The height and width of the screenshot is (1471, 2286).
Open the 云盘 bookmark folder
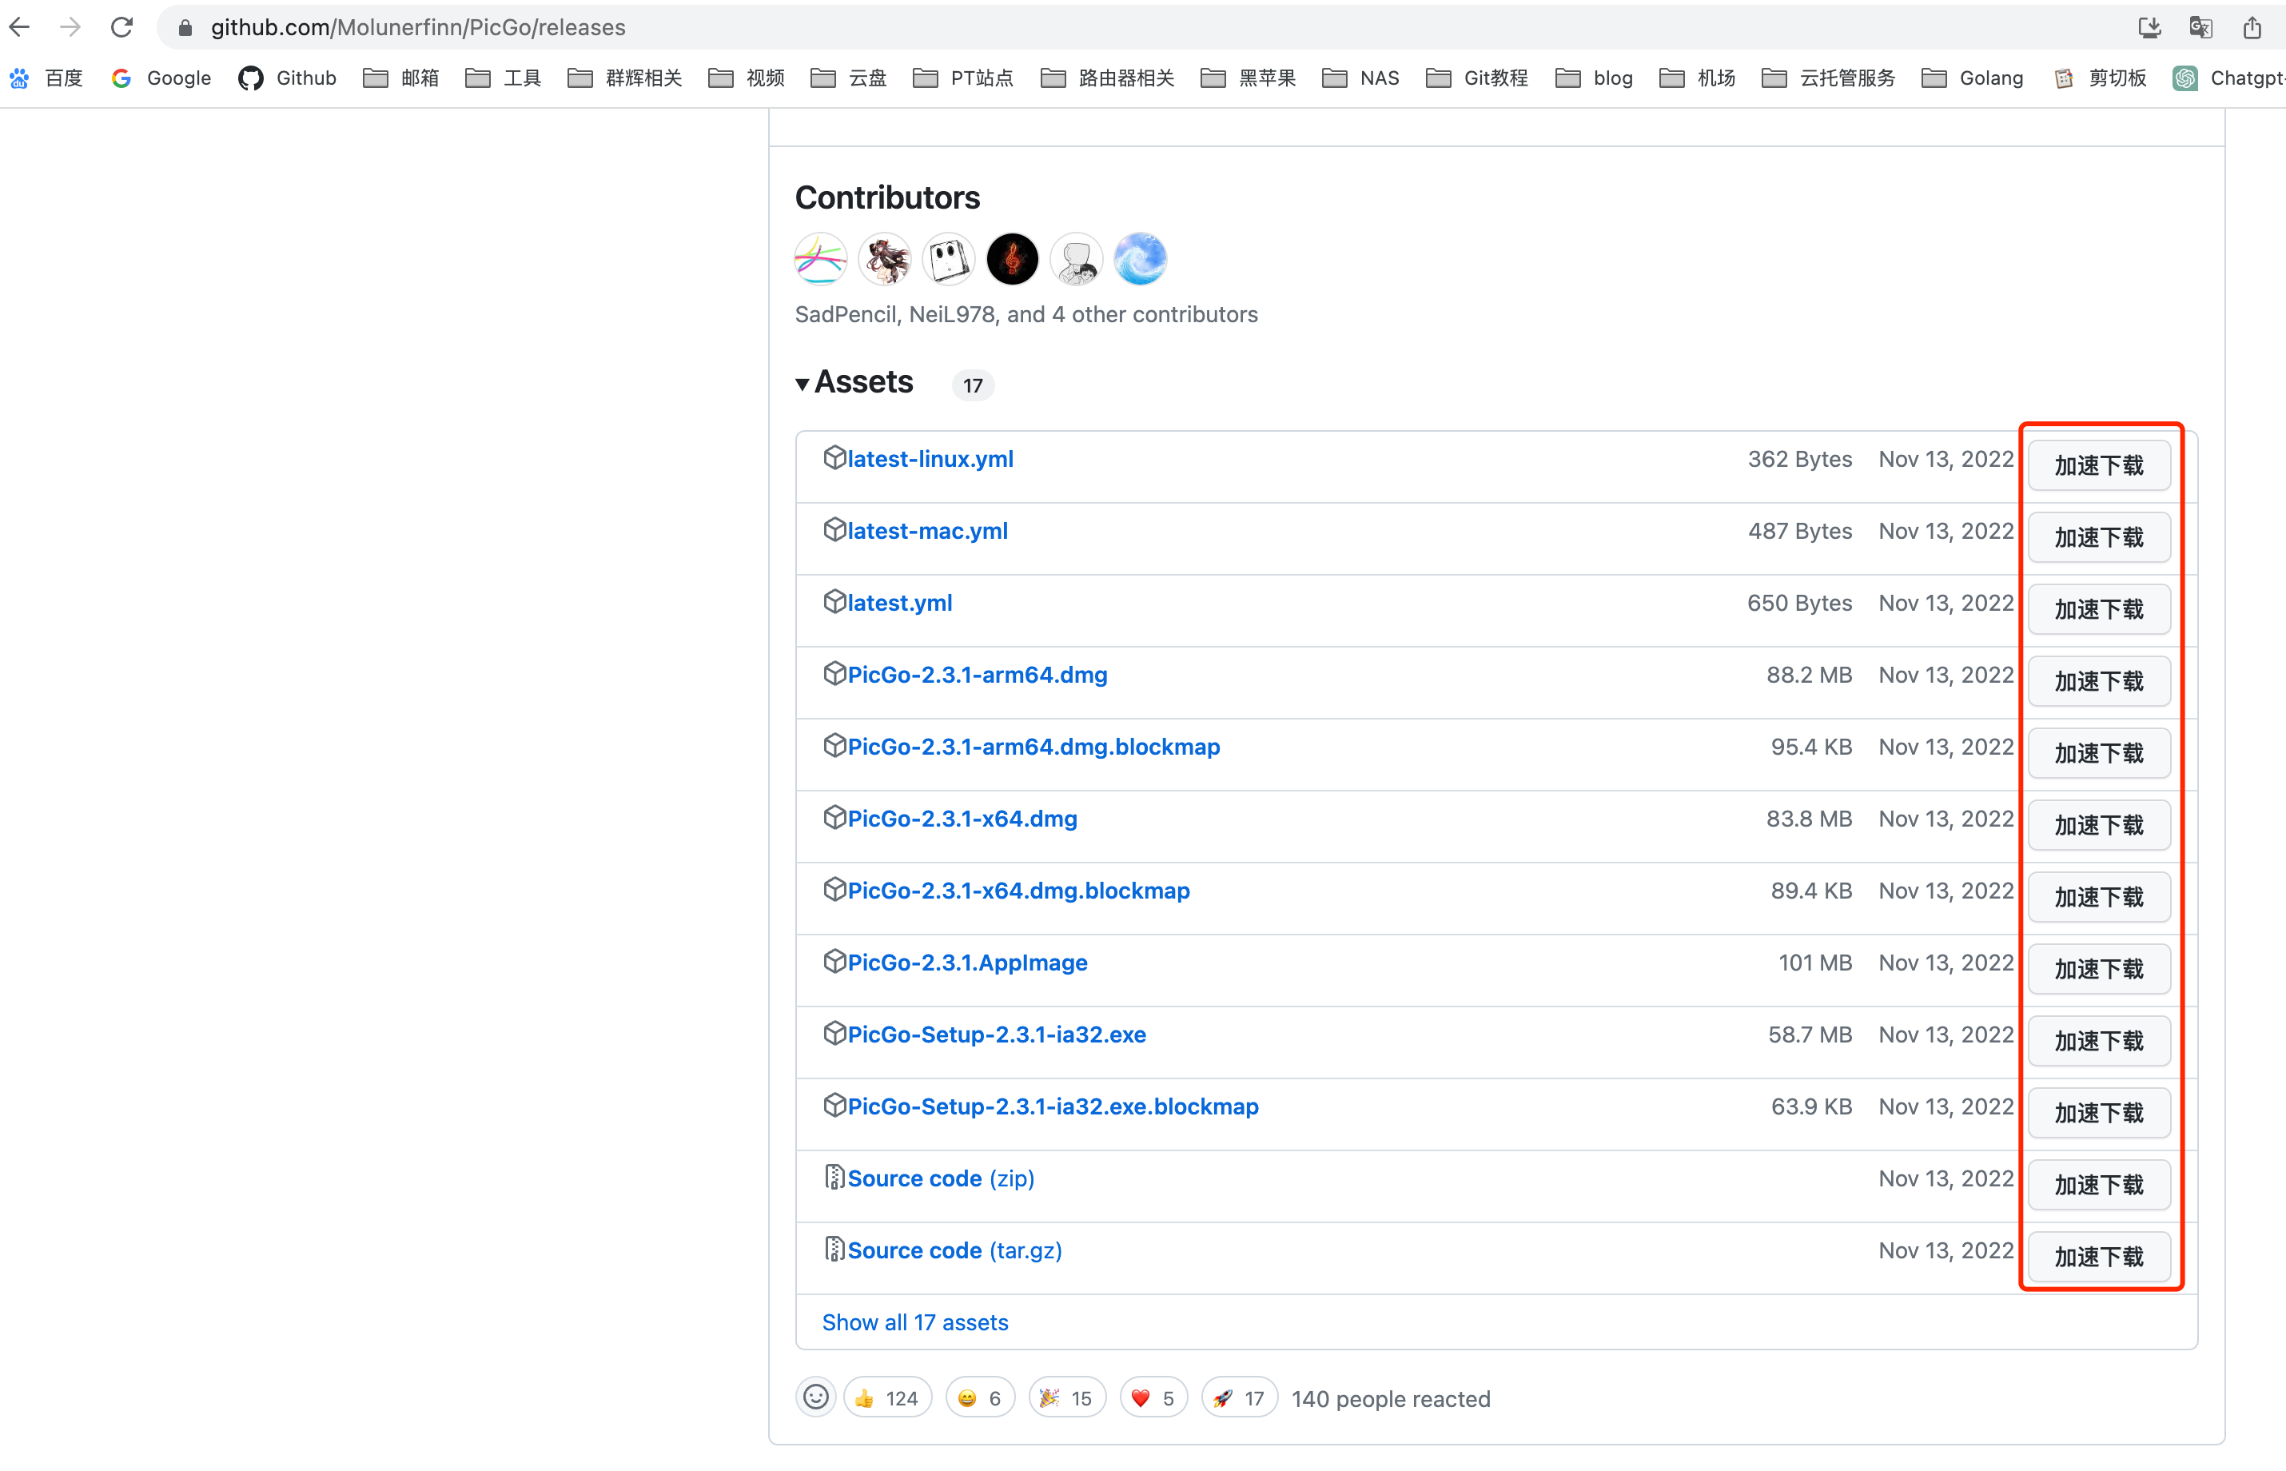[849, 78]
